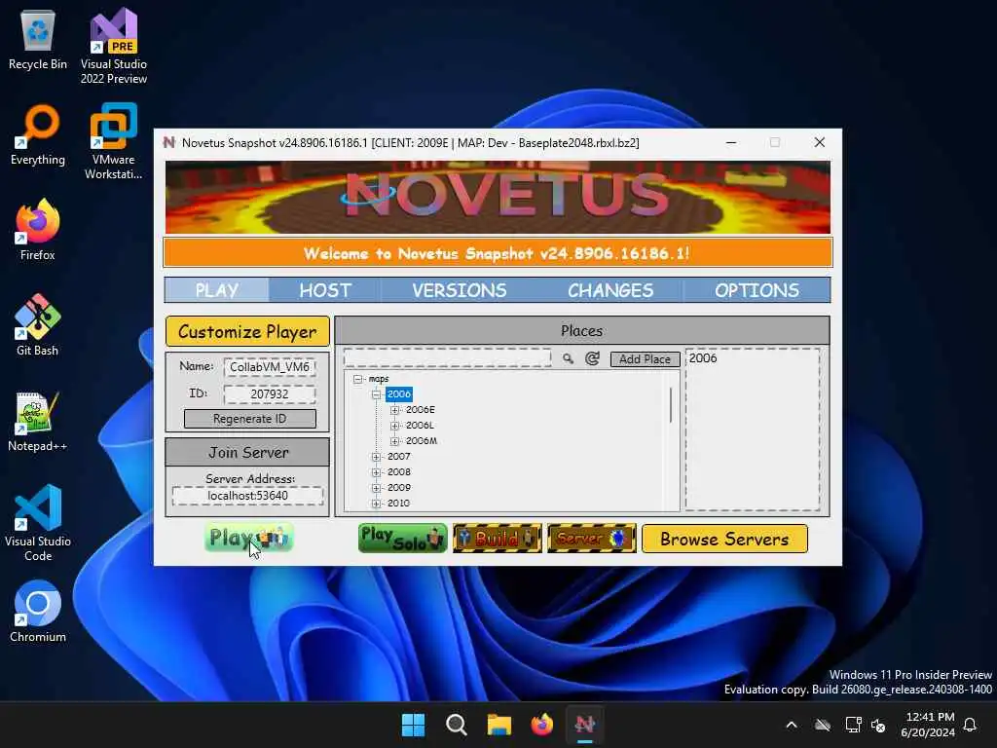
Task: Click muted volume tray icon
Action: [878, 725]
